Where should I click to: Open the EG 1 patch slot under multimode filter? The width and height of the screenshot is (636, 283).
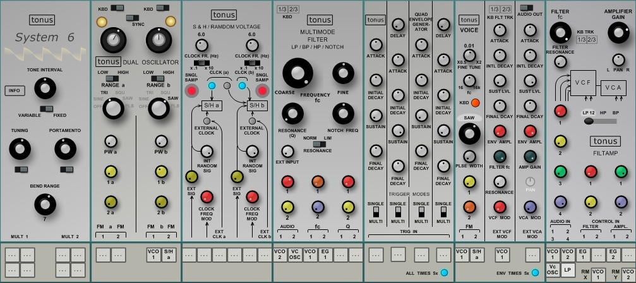point(325,254)
